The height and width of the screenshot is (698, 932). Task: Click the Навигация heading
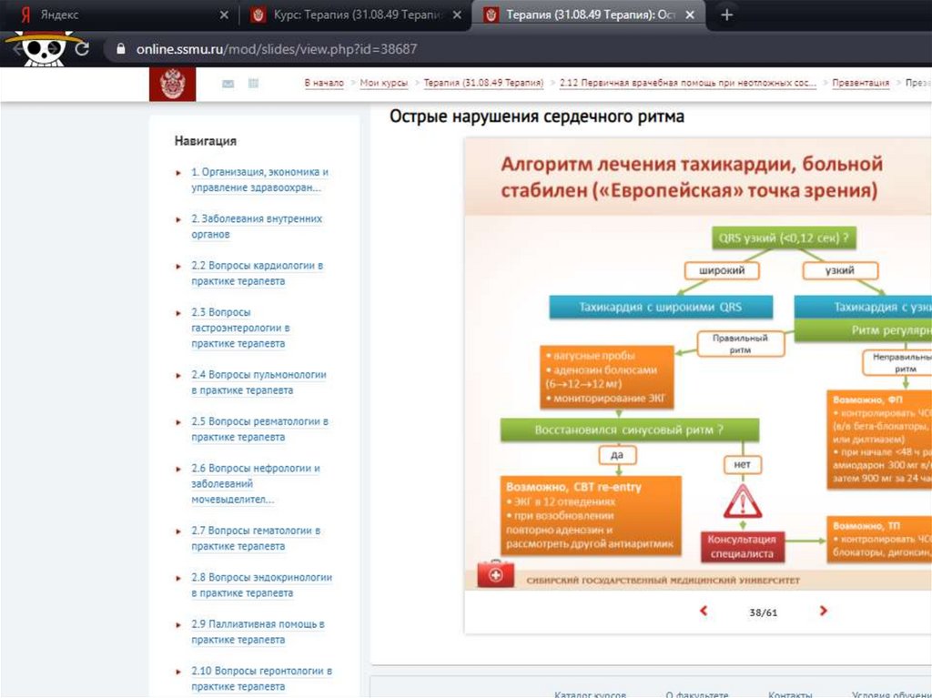(205, 141)
